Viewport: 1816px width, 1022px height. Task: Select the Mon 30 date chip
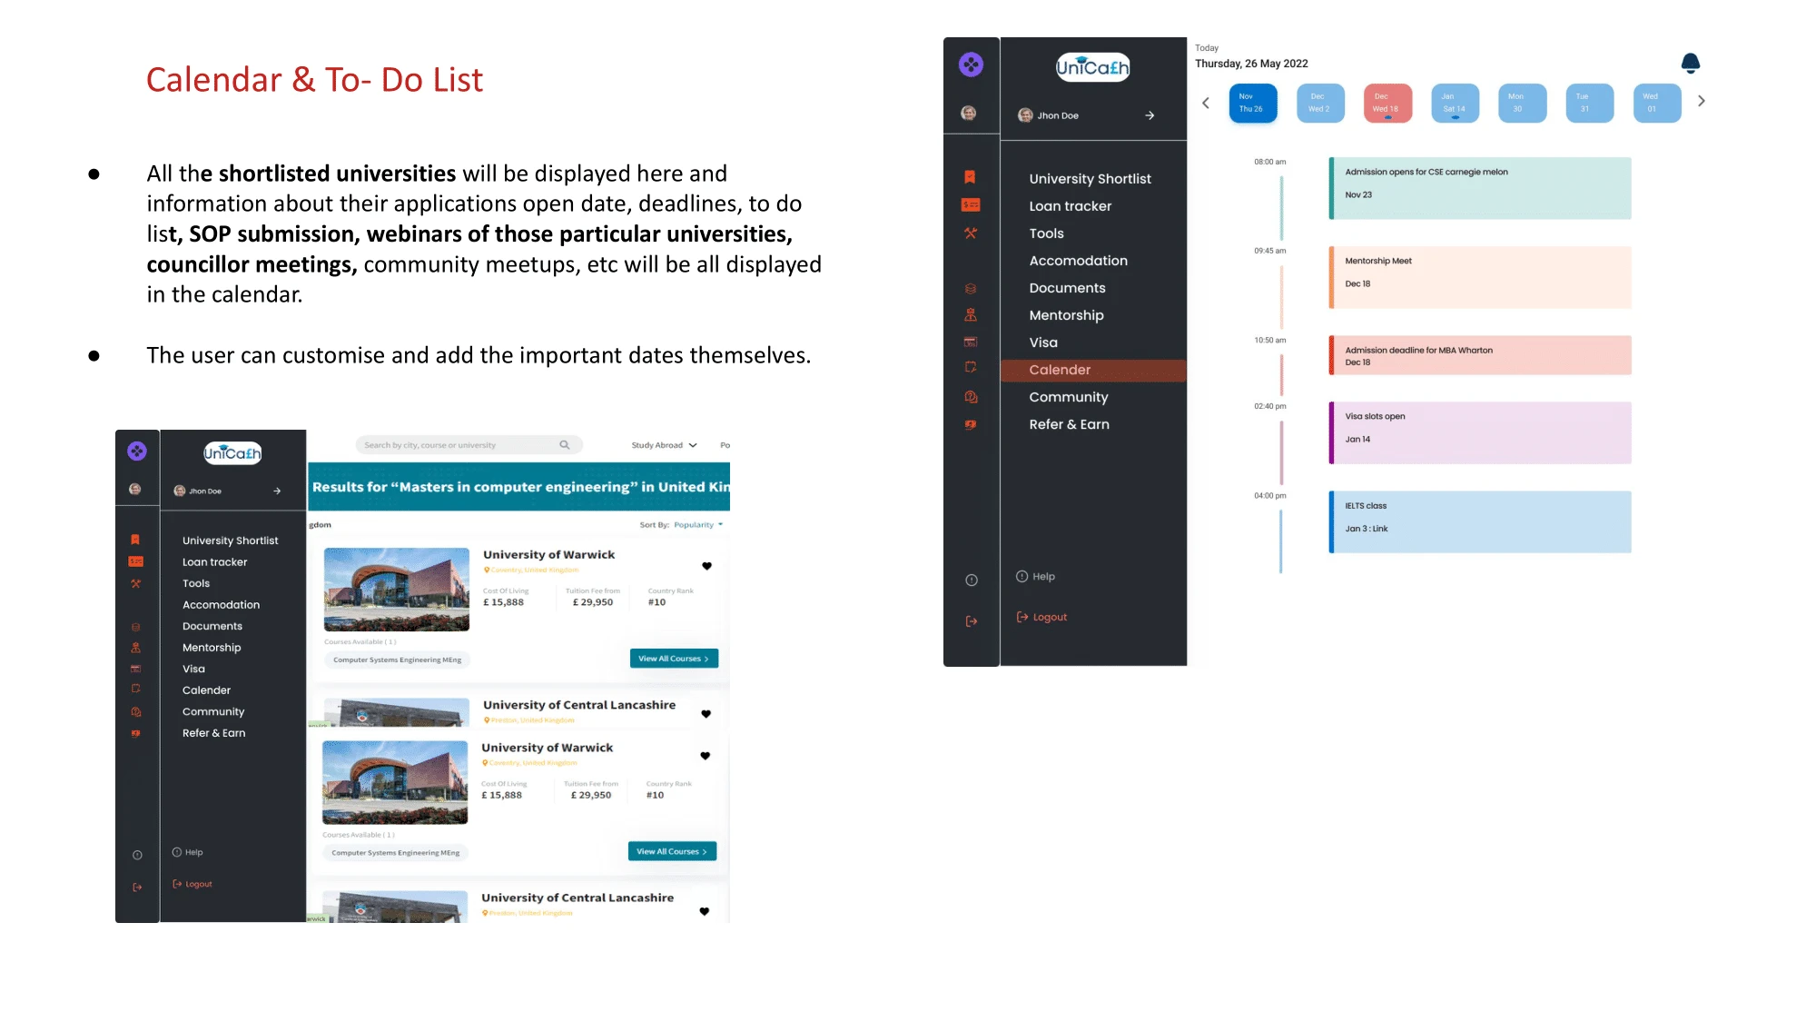(x=1522, y=103)
